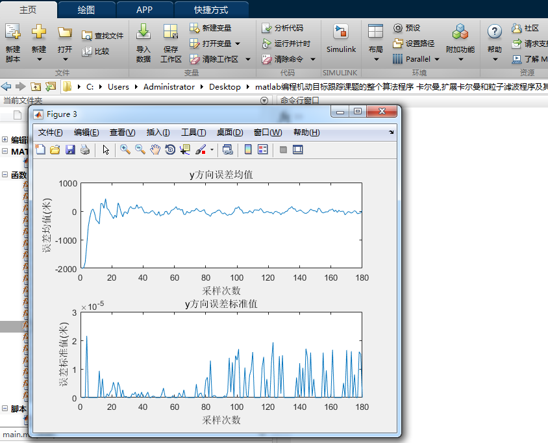Click Set Path (设置路径)

click(x=414, y=44)
